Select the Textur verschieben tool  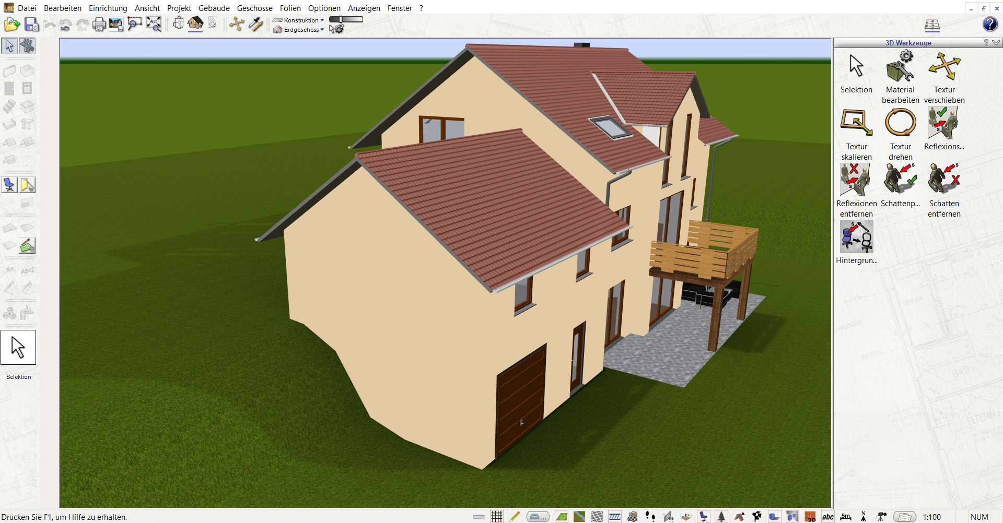coord(944,77)
